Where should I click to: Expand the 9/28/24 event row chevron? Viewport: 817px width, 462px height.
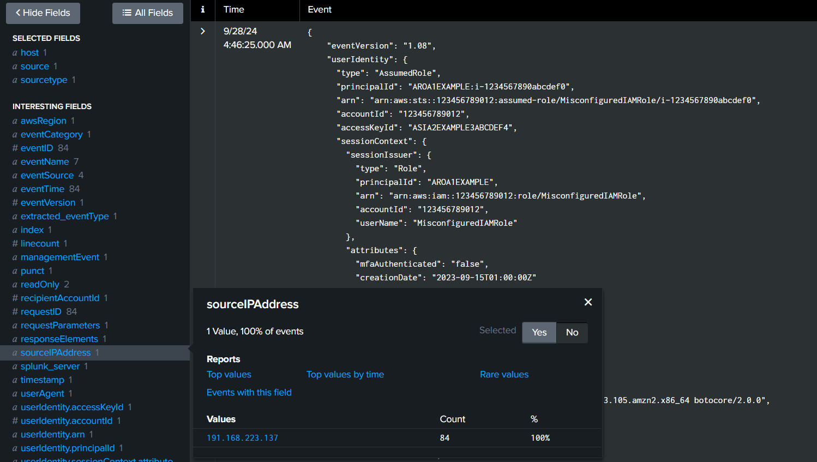click(203, 31)
